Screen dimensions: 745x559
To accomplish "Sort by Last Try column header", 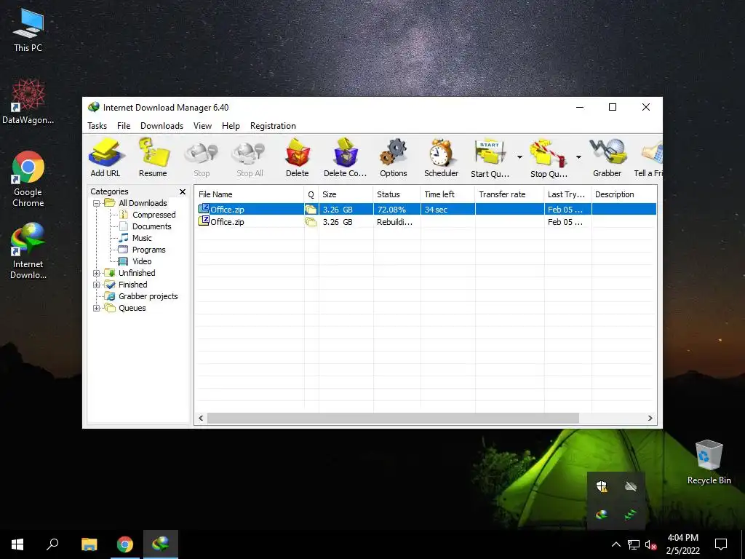I will (567, 194).
